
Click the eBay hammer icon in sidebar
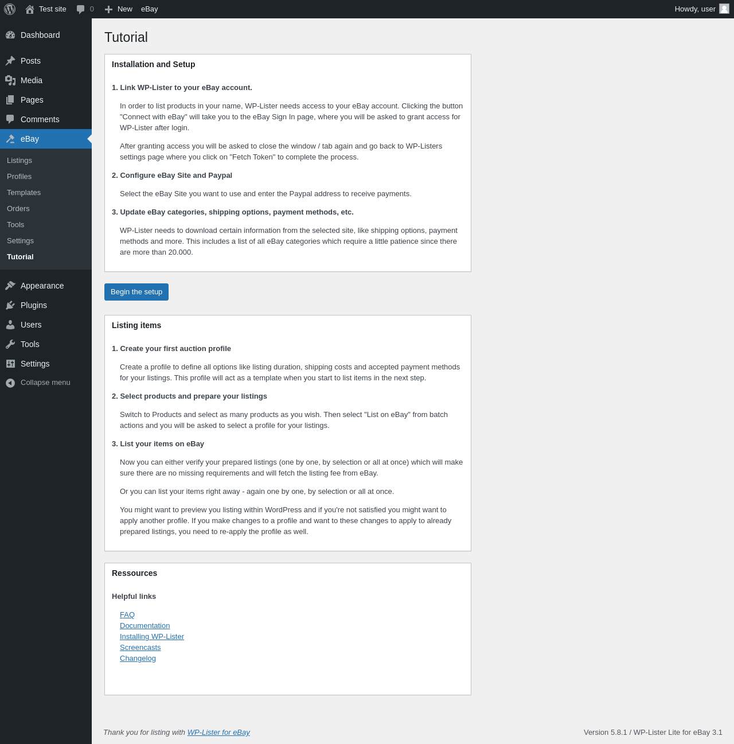[10, 139]
